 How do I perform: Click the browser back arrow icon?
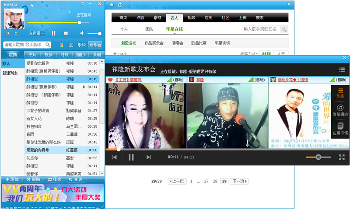tap(112, 5)
